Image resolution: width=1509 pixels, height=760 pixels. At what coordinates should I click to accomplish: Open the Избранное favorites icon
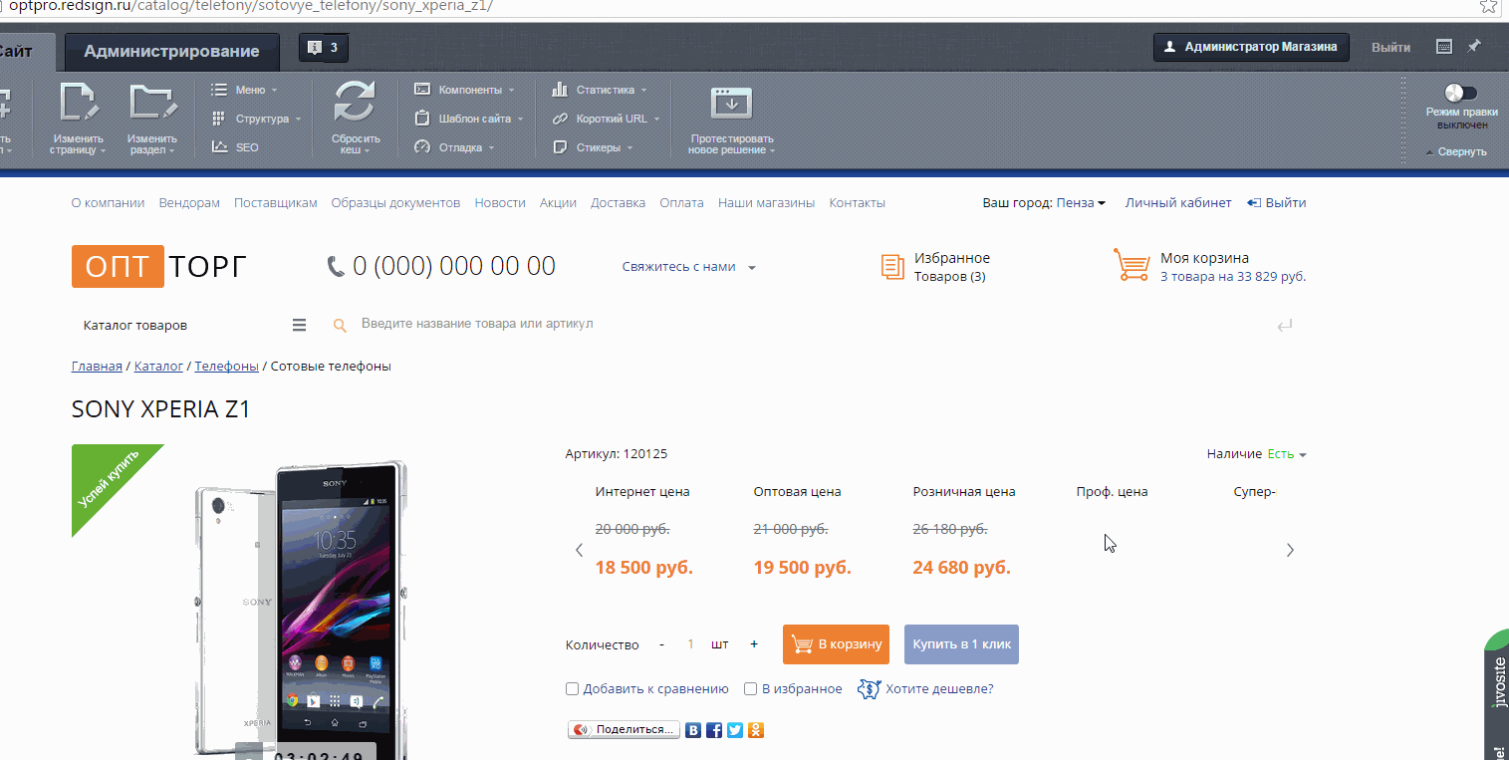pos(892,266)
